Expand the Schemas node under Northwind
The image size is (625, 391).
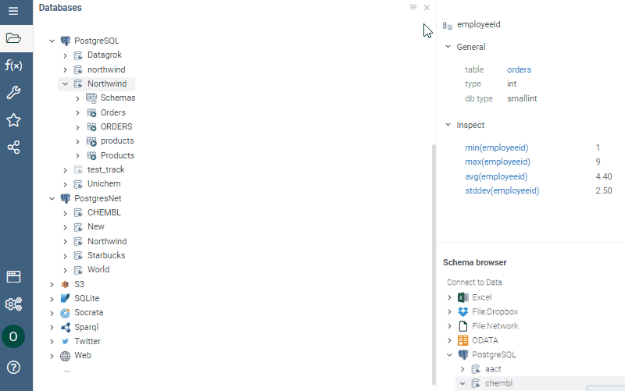click(78, 98)
